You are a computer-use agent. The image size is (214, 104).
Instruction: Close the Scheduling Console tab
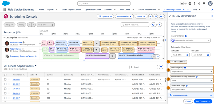click(188, 10)
